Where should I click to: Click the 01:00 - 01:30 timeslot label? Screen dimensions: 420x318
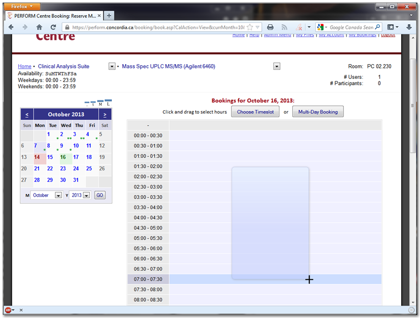tap(148, 156)
